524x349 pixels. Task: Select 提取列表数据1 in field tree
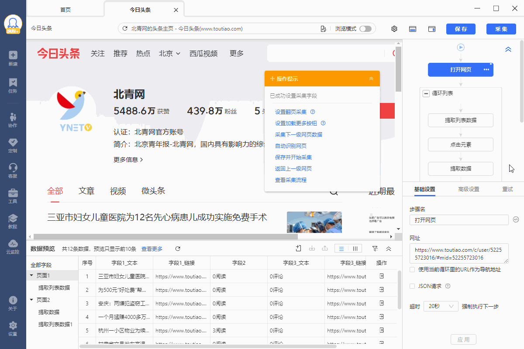point(55,324)
